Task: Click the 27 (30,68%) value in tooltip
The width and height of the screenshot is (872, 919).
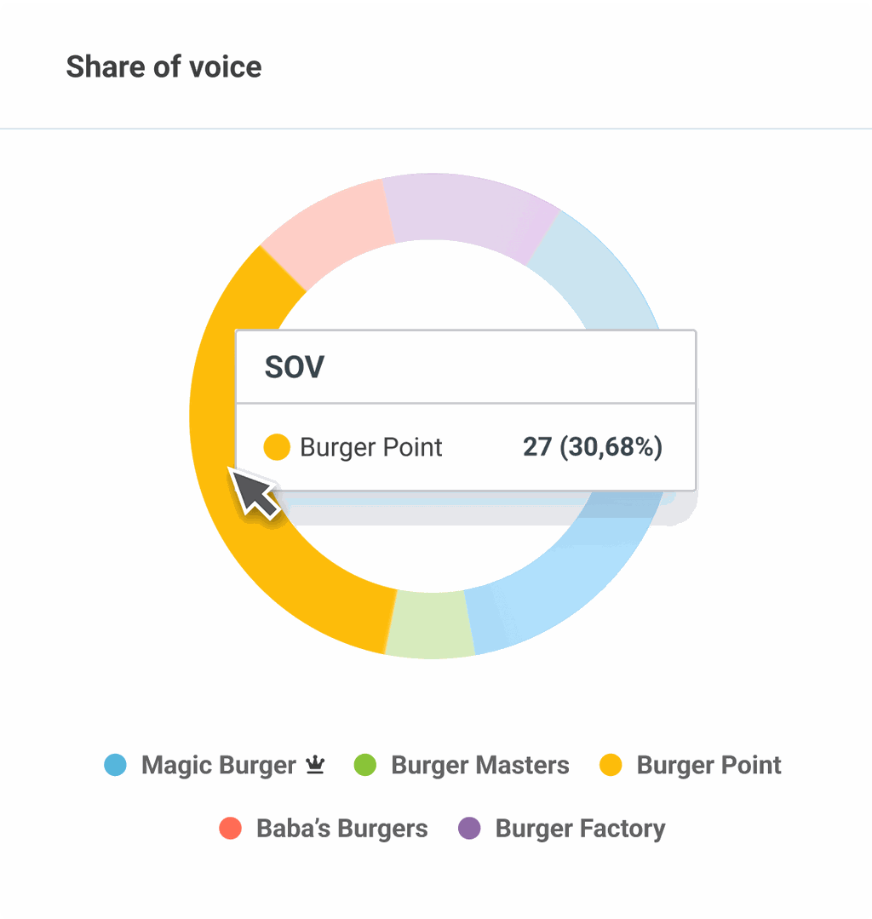Action: tap(592, 447)
